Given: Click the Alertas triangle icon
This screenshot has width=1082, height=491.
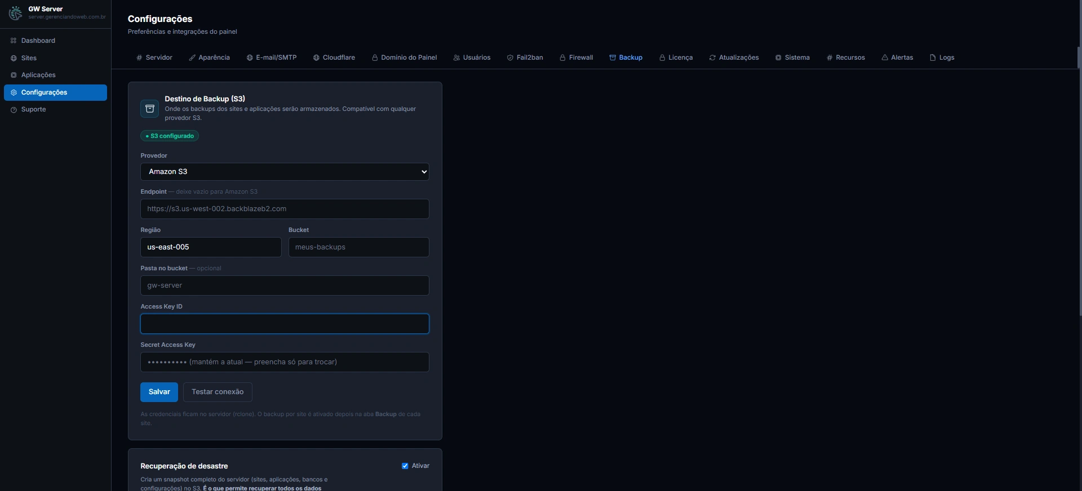Looking at the screenshot, I should (x=885, y=57).
